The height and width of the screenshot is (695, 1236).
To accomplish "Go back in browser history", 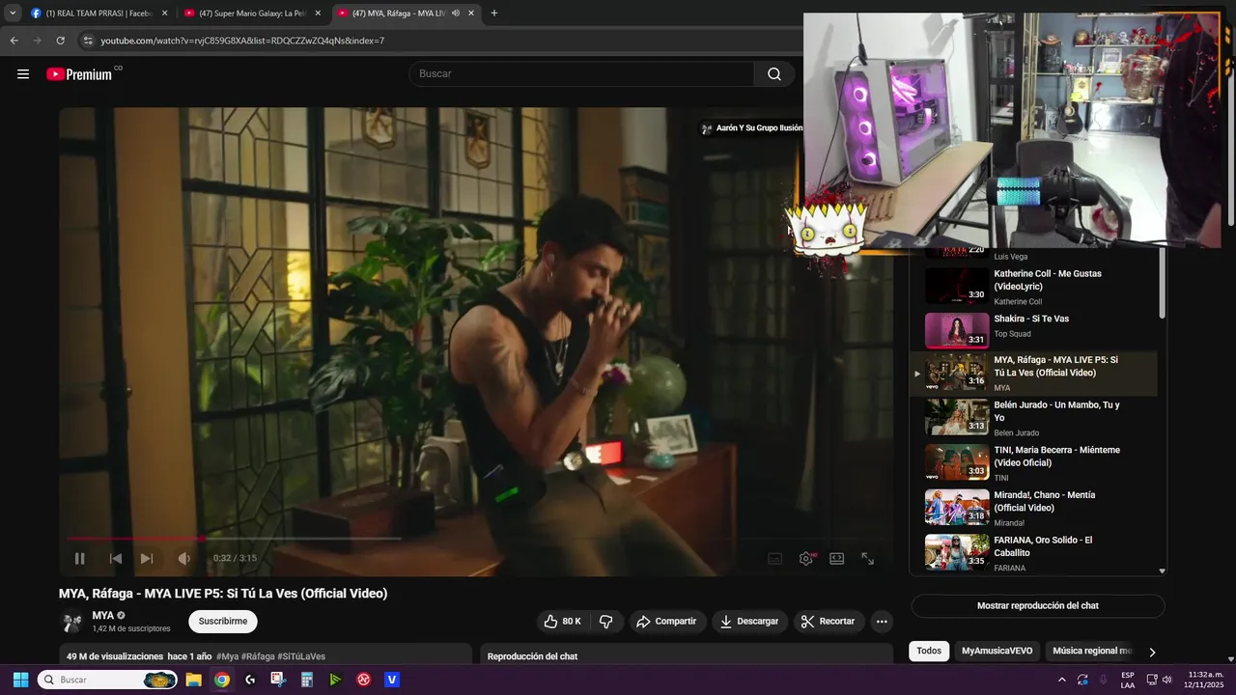I will [14, 41].
